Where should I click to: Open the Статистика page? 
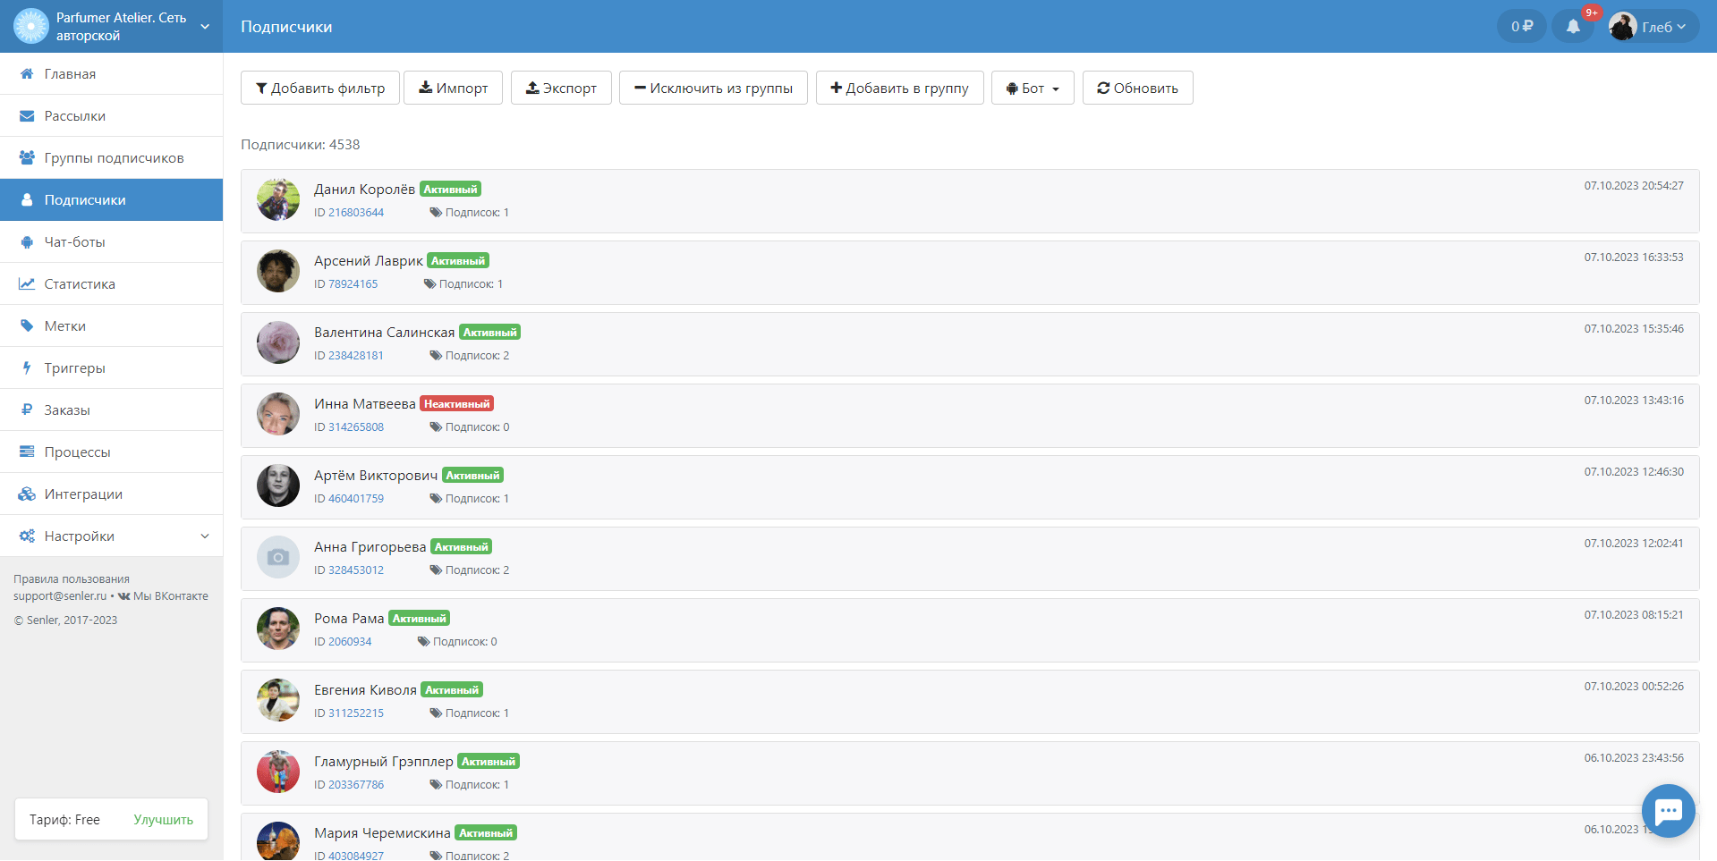111,283
